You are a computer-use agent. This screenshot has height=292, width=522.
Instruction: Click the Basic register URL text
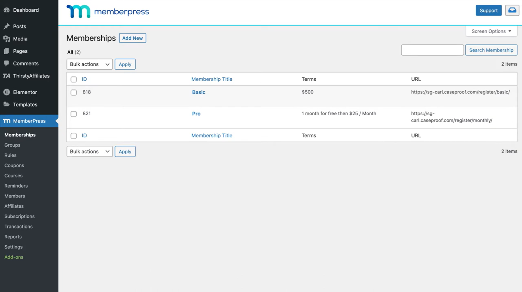460,92
